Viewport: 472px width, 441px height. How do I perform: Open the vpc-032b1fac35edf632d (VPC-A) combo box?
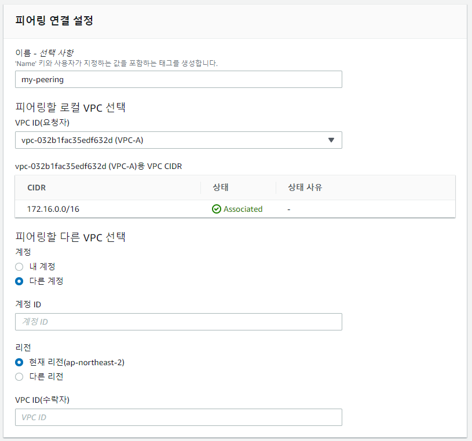coord(178,140)
